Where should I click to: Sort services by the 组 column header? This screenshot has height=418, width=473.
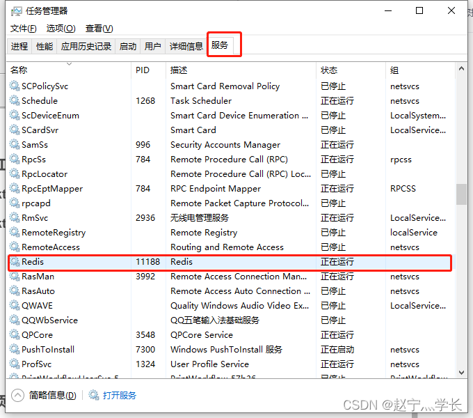coord(420,70)
